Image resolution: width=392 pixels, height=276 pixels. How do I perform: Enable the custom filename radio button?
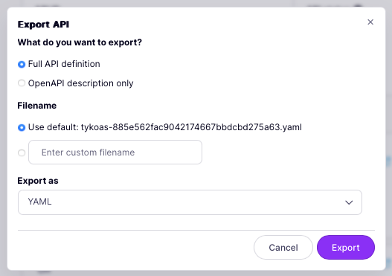click(x=22, y=153)
